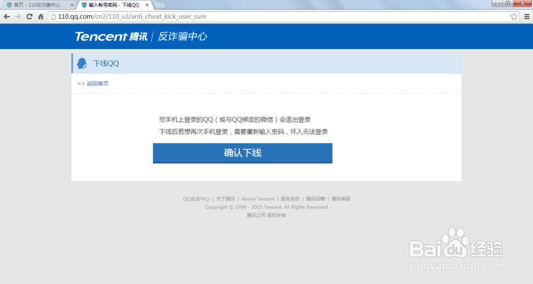Image resolution: width=533 pixels, height=284 pixels.
Task: Open the 服务条款 footer link
Action: pyautogui.click(x=290, y=199)
